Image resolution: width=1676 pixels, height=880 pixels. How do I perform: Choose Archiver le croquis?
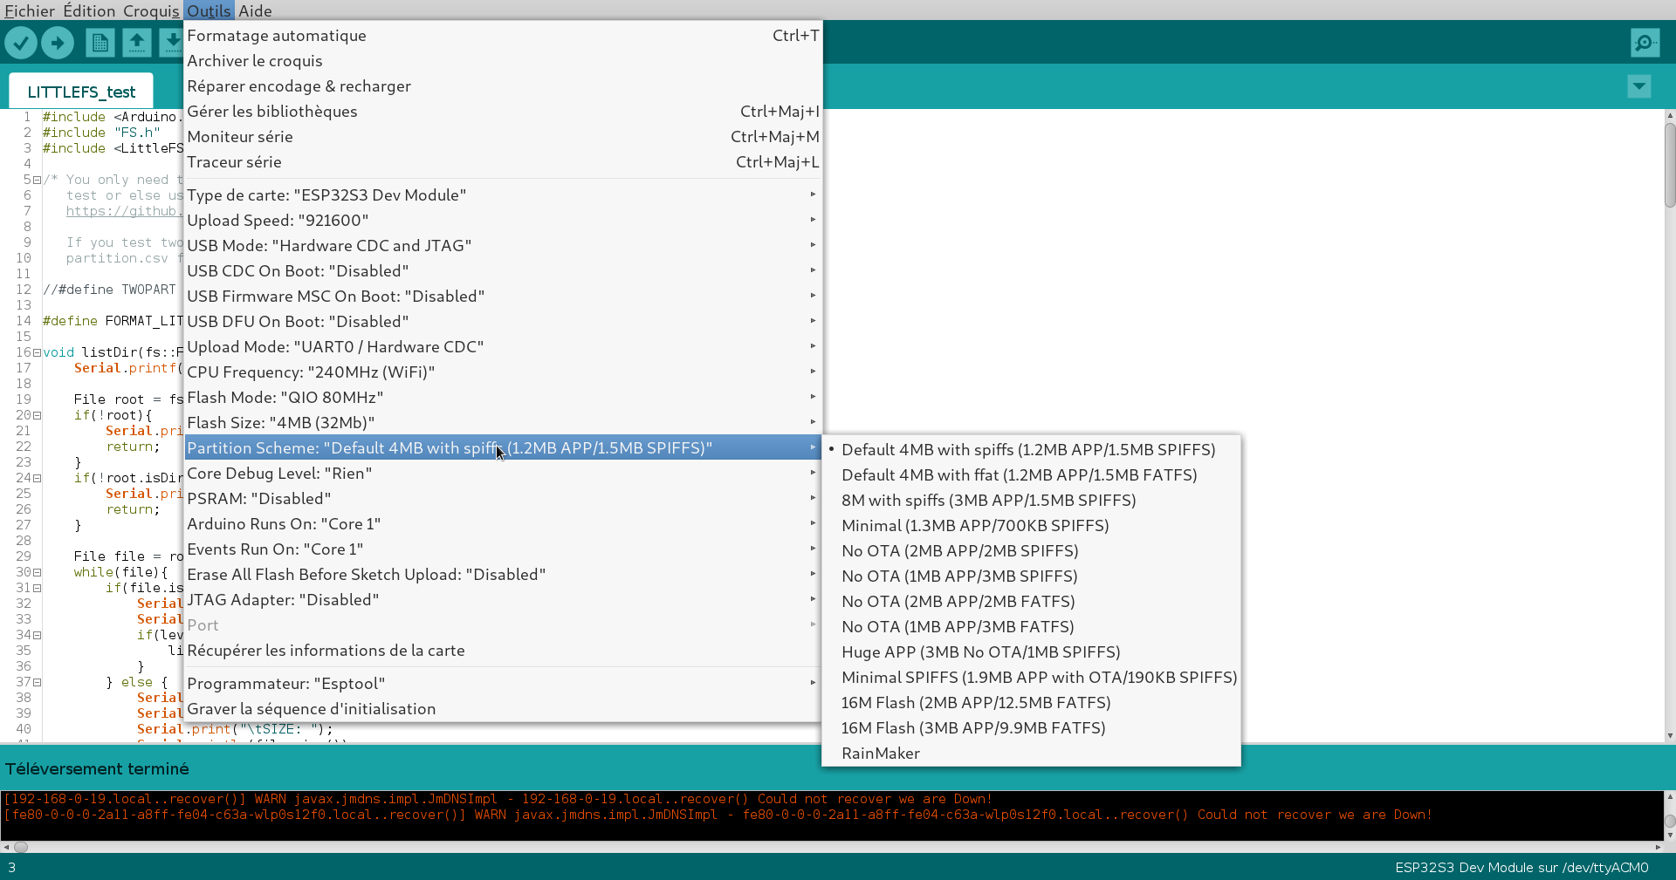[x=503, y=61]
